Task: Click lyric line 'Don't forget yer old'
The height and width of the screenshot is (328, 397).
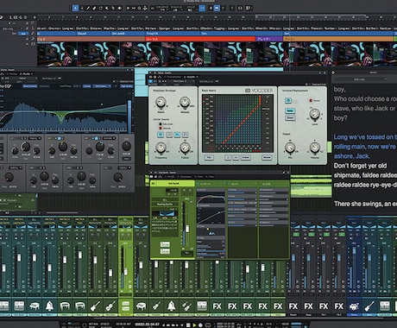Action: (x=360, y=166)
